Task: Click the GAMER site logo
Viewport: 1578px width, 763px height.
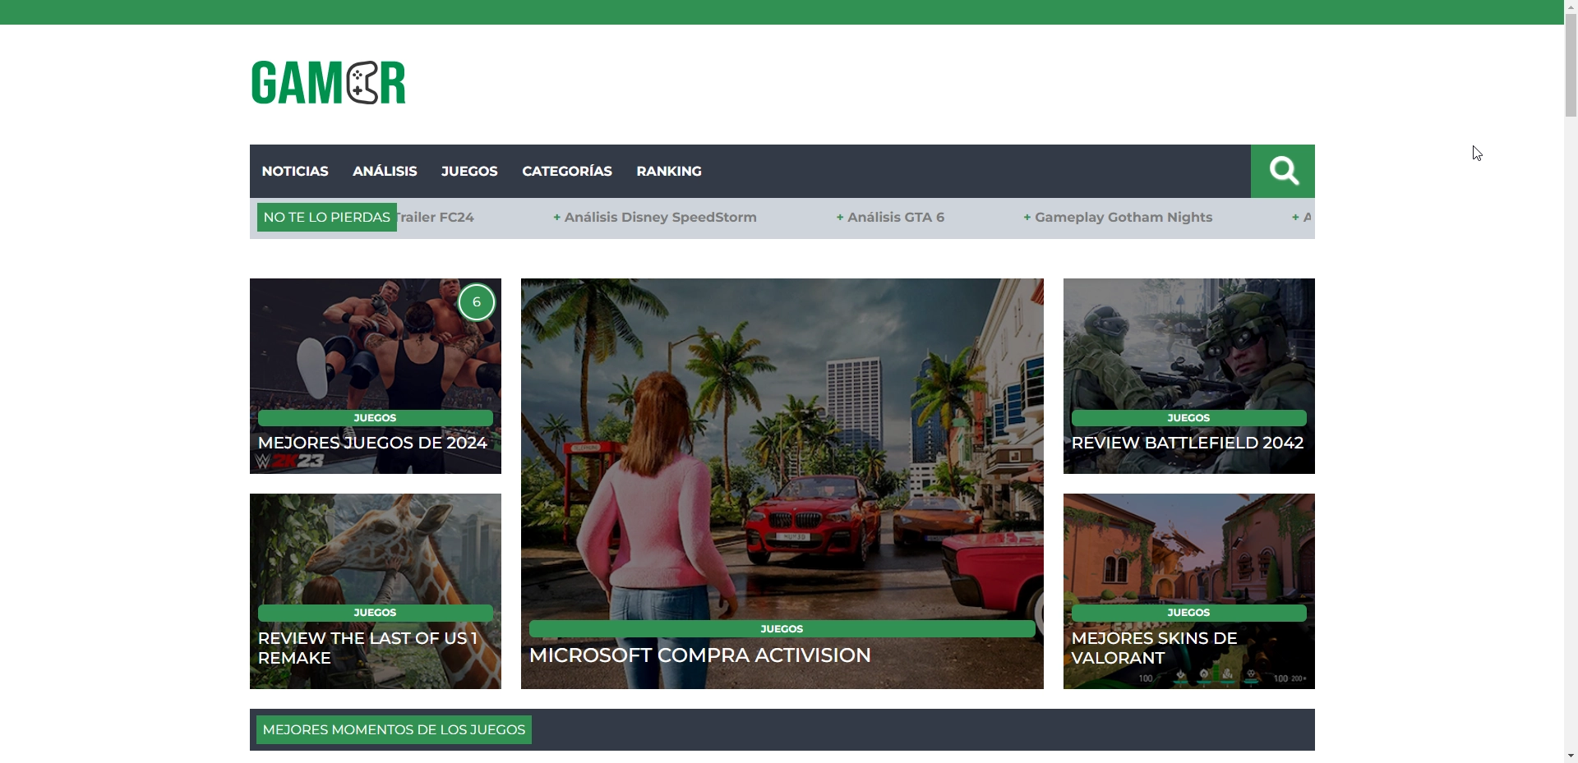Action: [328, 82]
